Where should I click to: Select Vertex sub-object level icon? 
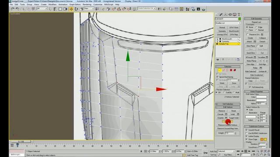220,70
